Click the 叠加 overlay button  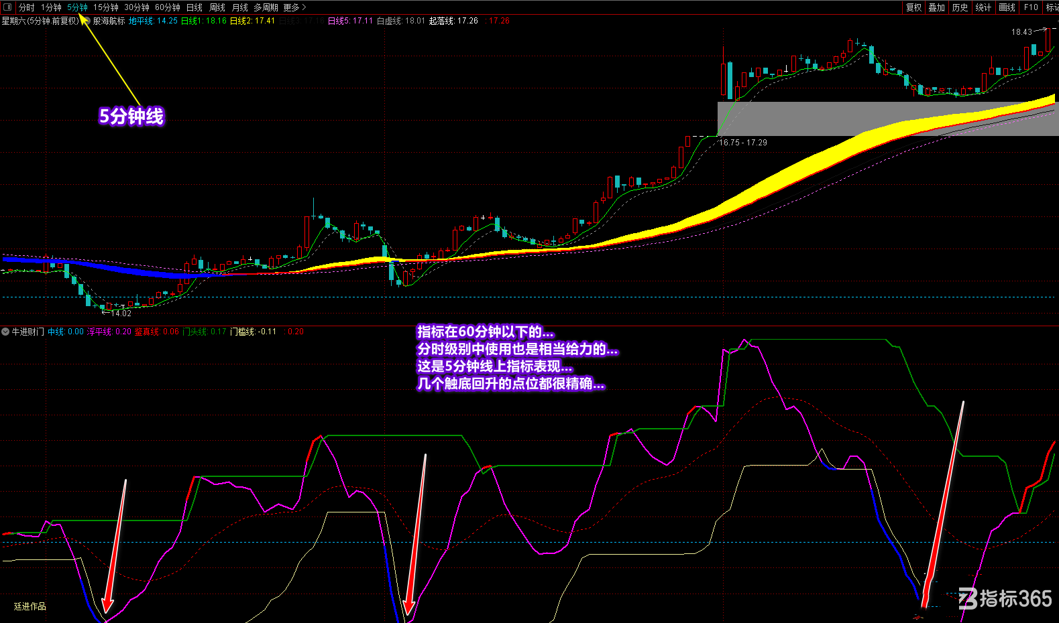937,7
